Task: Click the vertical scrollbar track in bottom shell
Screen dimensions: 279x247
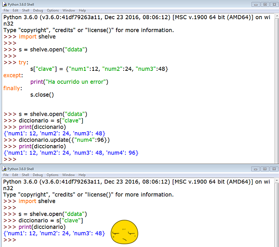Action: coord(277,215)
